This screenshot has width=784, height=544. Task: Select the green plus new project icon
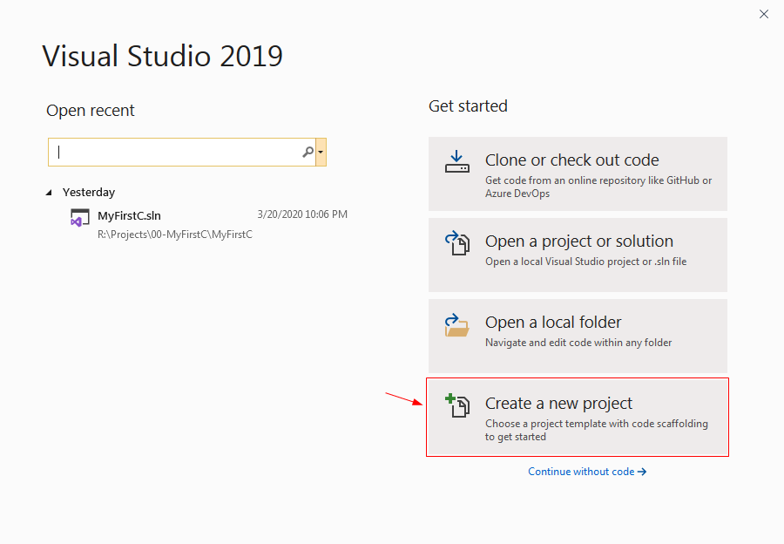[450, 398]
